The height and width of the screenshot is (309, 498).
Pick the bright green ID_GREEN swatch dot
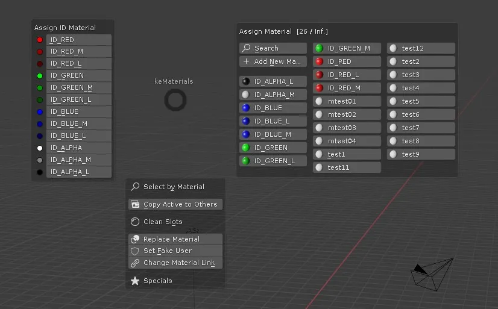[x=40, y=76]
